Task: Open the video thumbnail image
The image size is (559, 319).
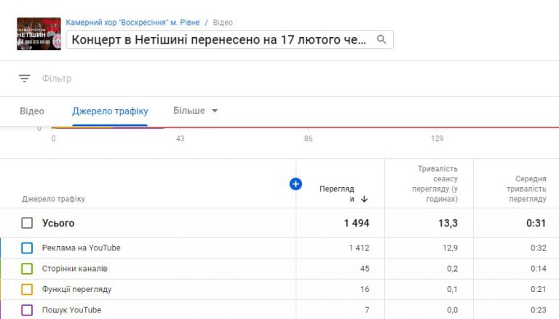Action: [39, 34]
